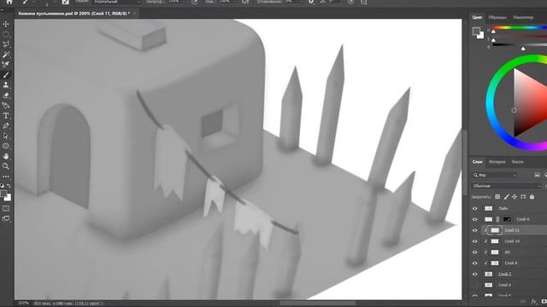Select the Лайн layer name

click(503, 208)
